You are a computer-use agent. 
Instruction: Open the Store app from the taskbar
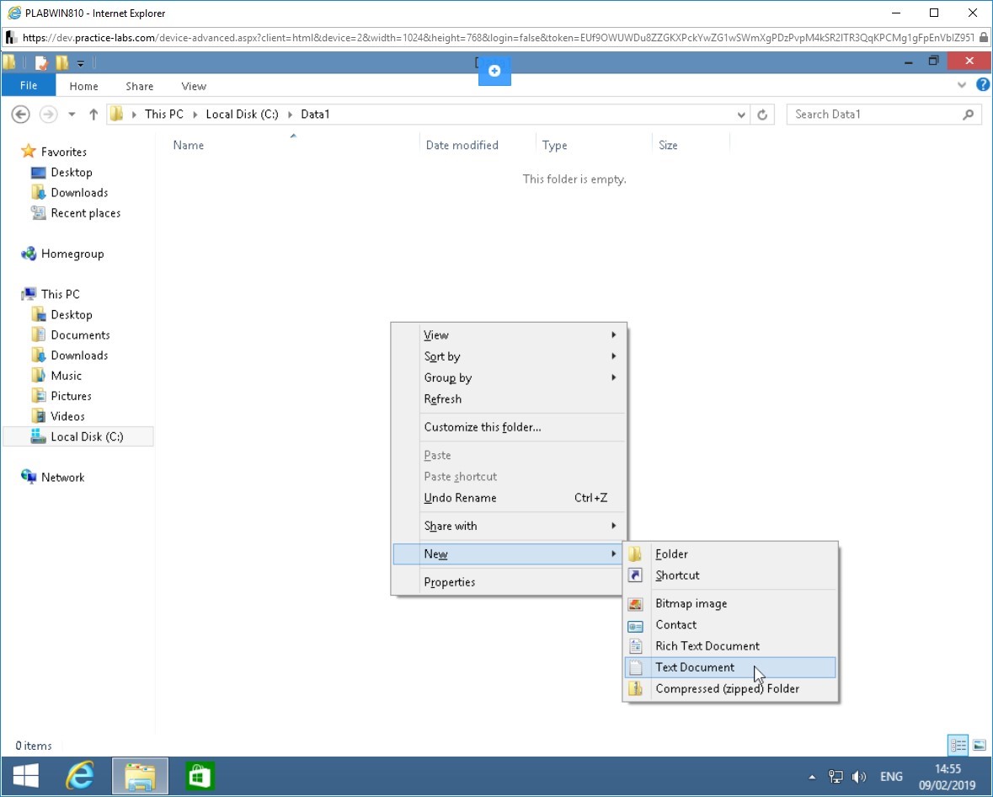click(200, 776)
